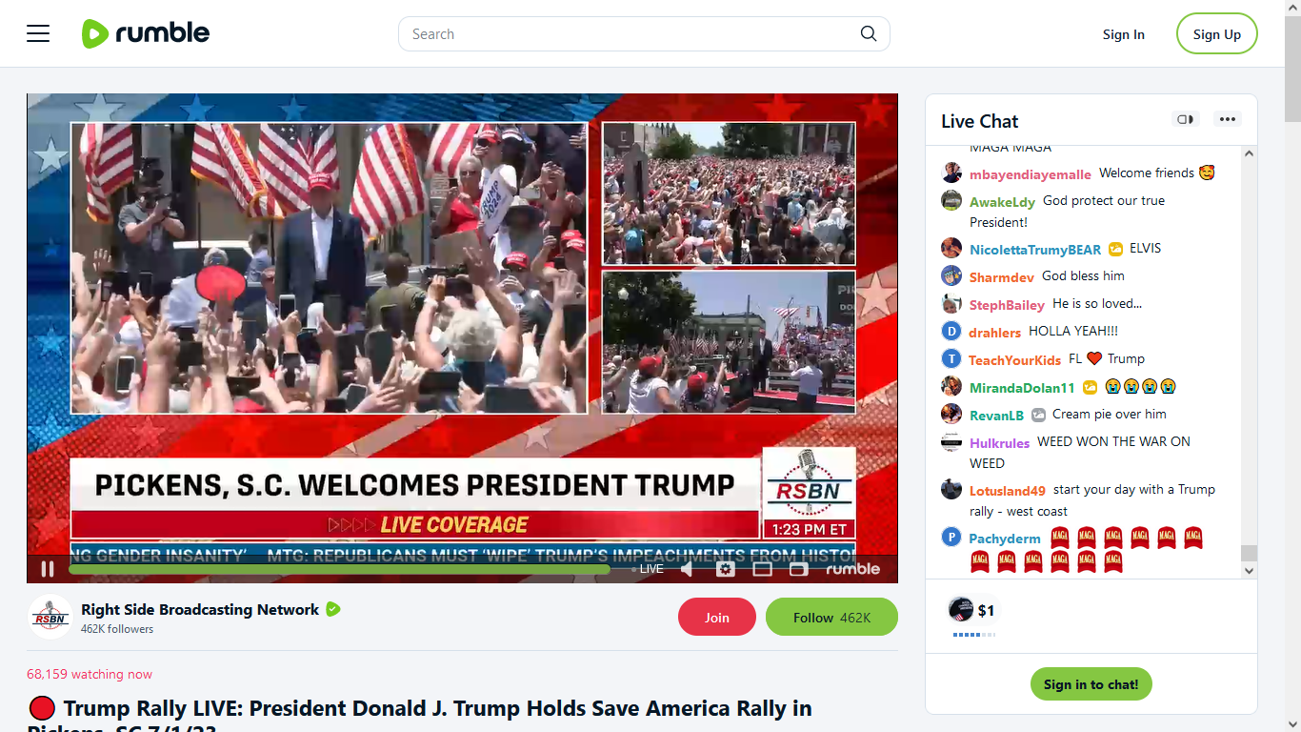
Task: Click the 68,159 watching now text
Action: (90, 674)
